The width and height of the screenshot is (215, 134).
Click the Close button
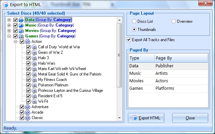[x=190, y=118]
